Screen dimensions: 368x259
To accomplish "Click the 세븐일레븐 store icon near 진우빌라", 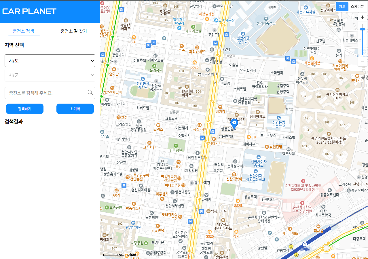I will click(x=207, y=18).
